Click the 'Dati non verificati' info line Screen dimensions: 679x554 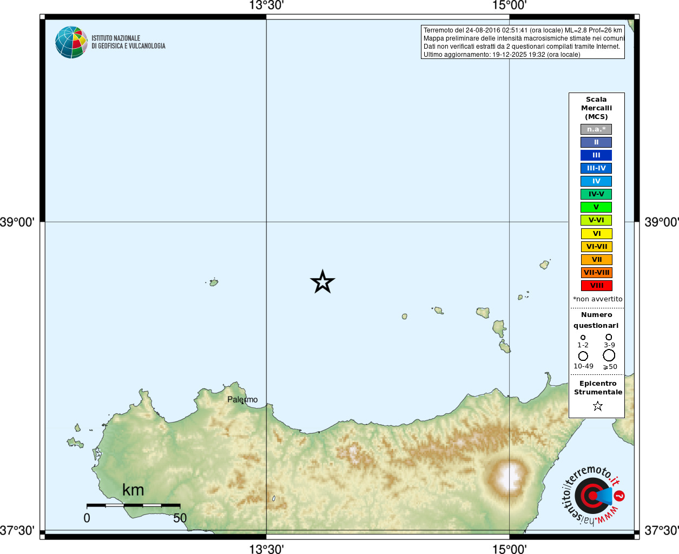[x=522, y=47]
